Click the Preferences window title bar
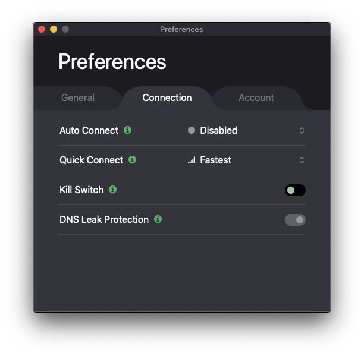 [181, 29]
